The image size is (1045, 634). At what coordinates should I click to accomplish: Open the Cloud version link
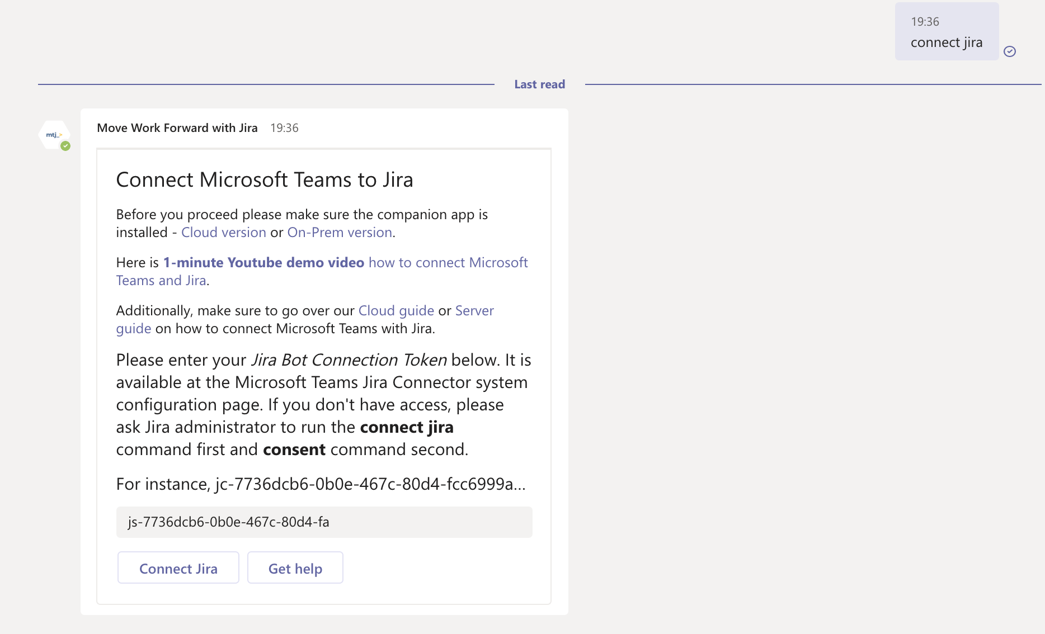tap(223, 233)
